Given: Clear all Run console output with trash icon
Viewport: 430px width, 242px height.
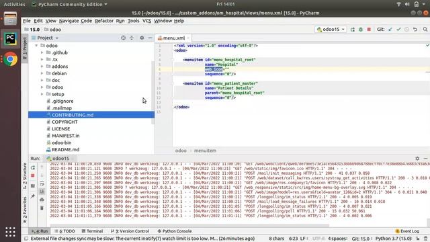Looking at the screenshot, I should point(42,208).
